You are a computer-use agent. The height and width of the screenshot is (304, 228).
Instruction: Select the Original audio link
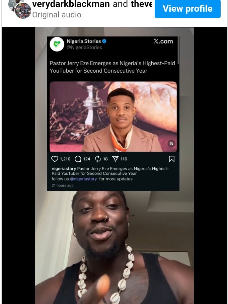[x=57, y=15]
